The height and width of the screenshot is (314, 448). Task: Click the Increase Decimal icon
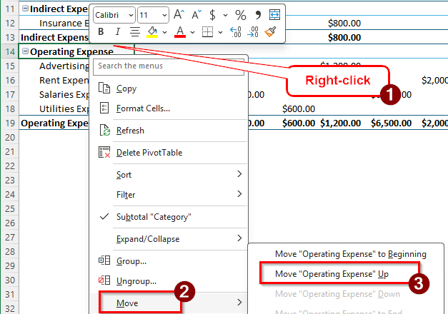236,31
